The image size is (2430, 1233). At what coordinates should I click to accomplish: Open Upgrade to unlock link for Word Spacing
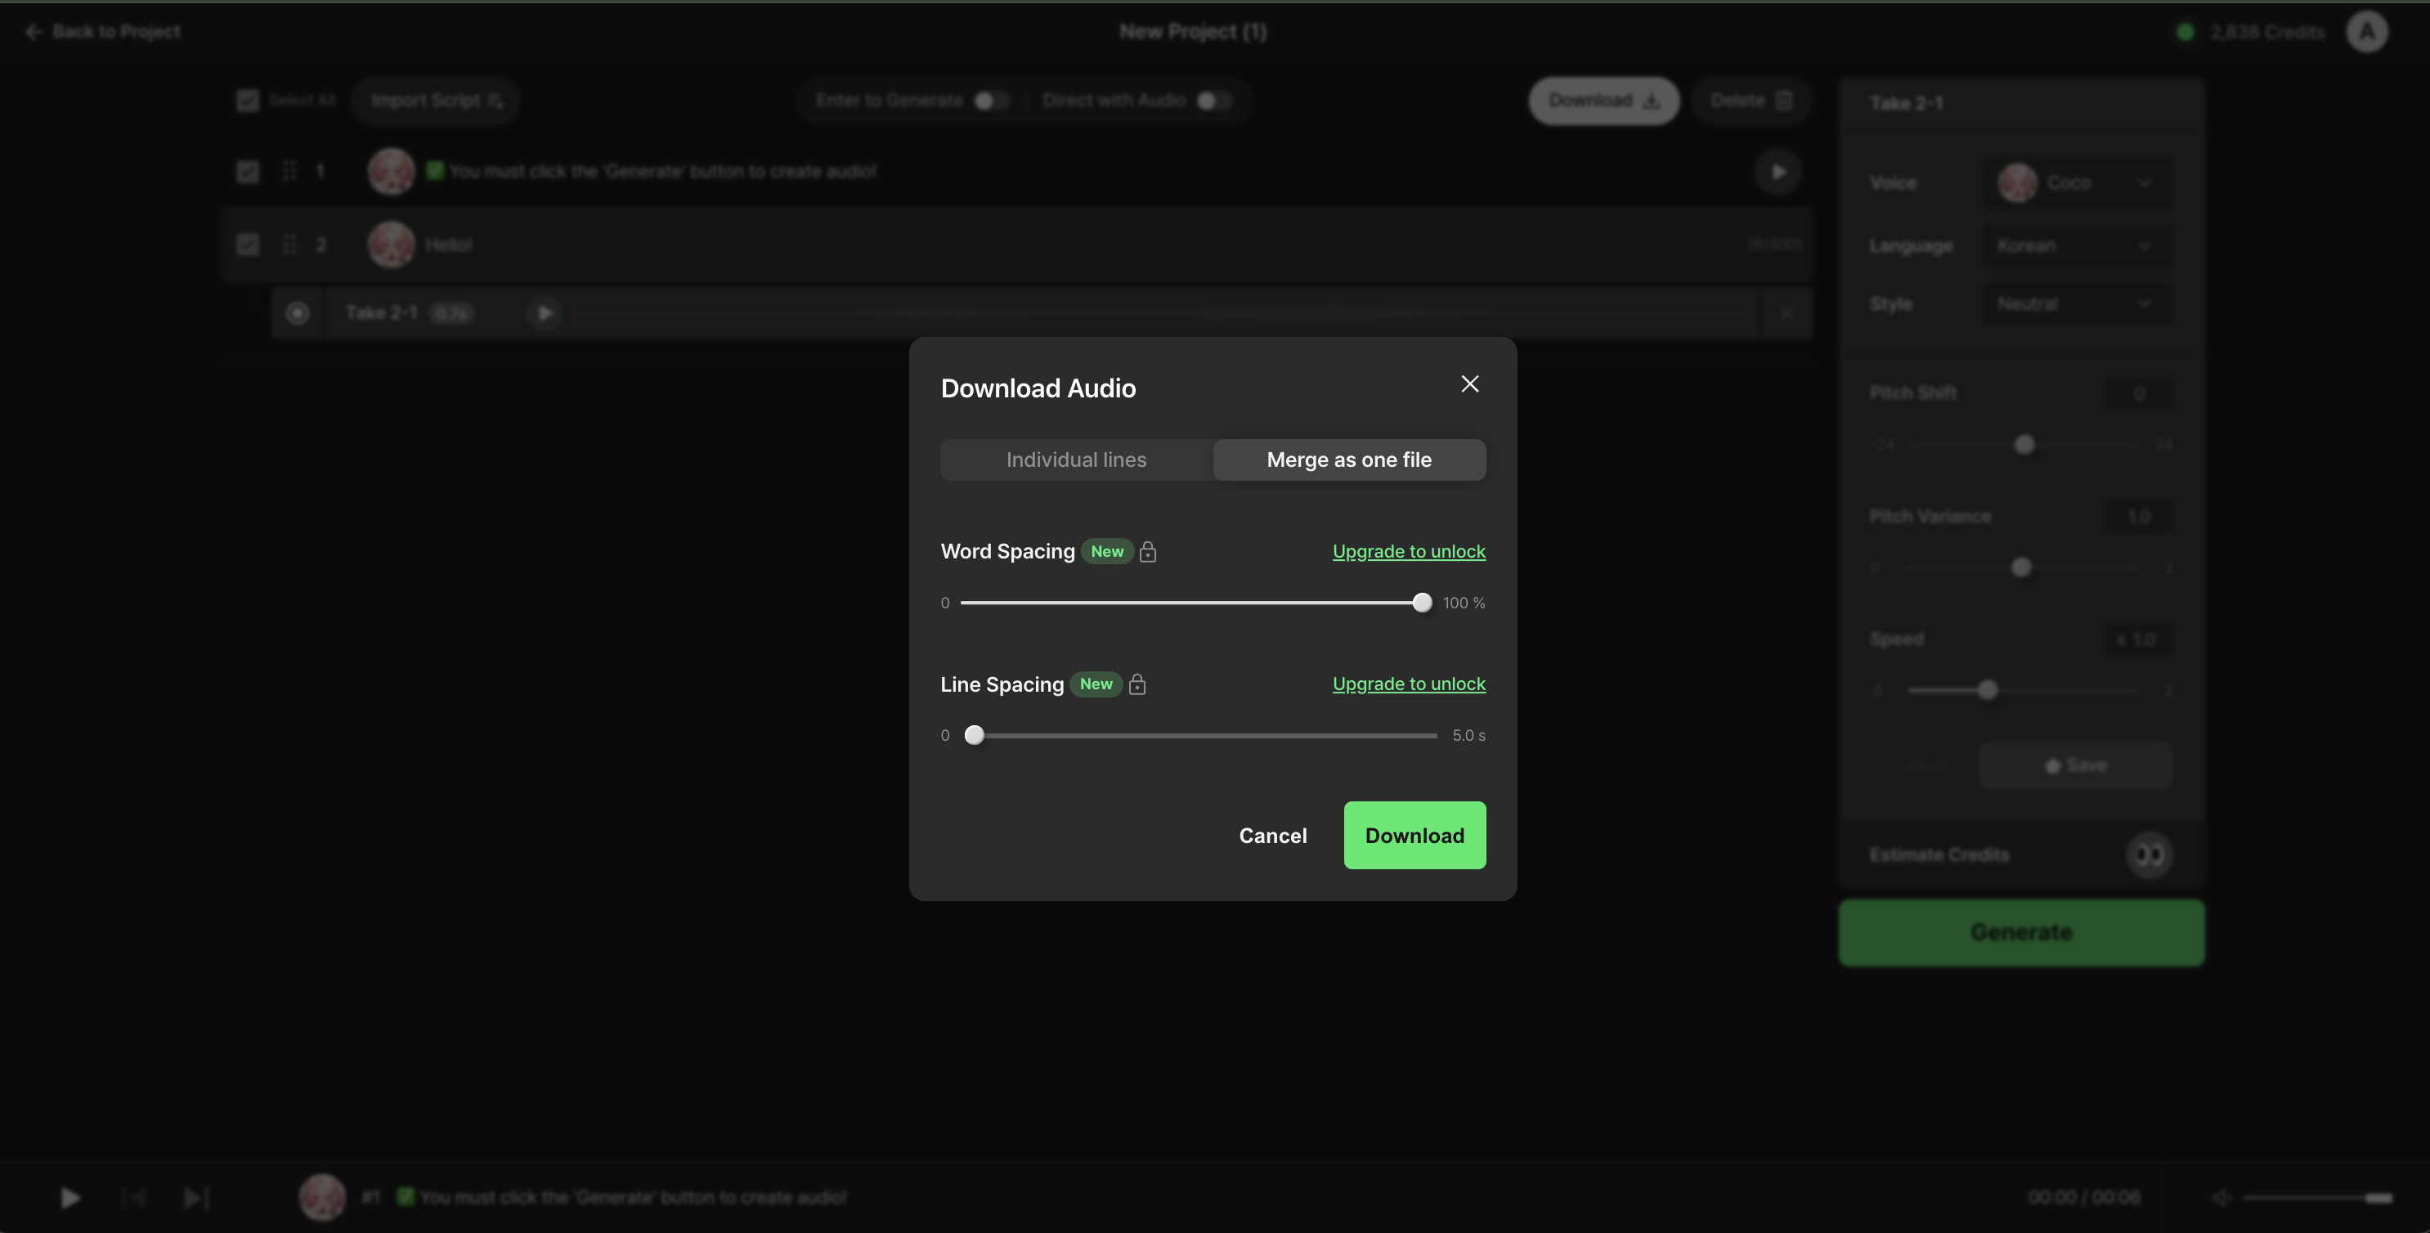[x=1409, y=551]
